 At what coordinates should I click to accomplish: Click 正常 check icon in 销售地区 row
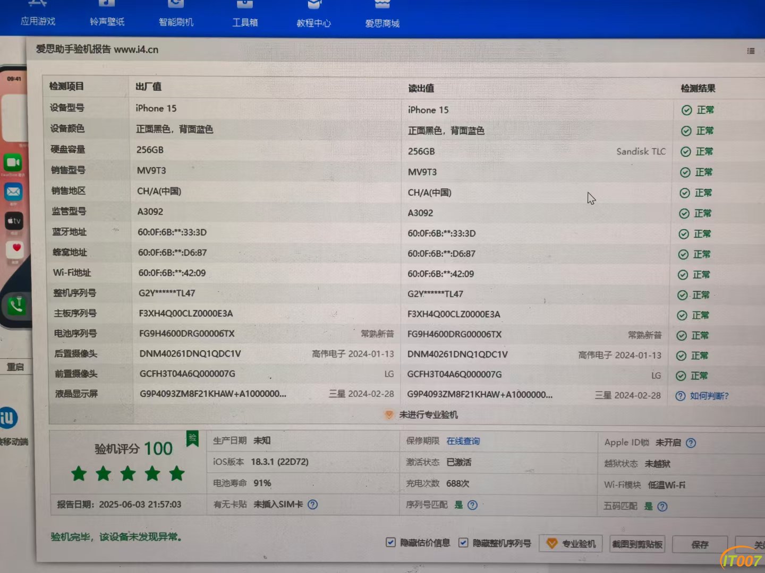[x=684, y=193]
